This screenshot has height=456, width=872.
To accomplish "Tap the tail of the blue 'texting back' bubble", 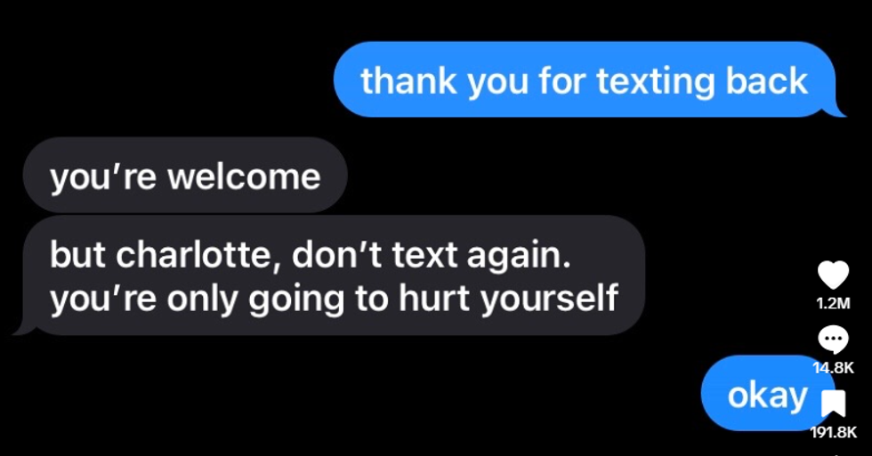I will click(836, 111).
